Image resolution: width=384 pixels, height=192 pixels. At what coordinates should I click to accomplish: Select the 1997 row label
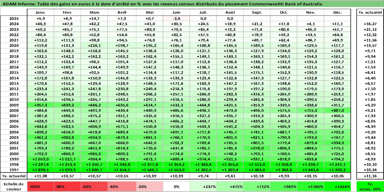14,170
